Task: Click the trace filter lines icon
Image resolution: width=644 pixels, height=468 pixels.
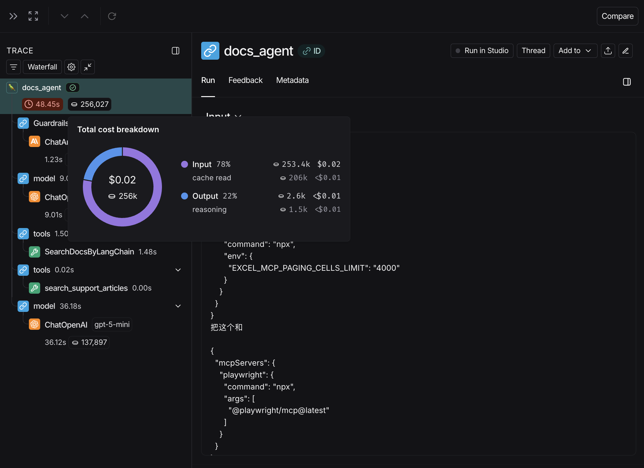Action: coord(13,67)
